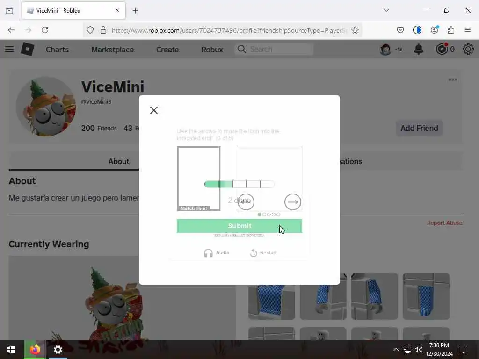This screenshot has height=359, width=479.
Task: Go back in the browser
Action: 11,30
